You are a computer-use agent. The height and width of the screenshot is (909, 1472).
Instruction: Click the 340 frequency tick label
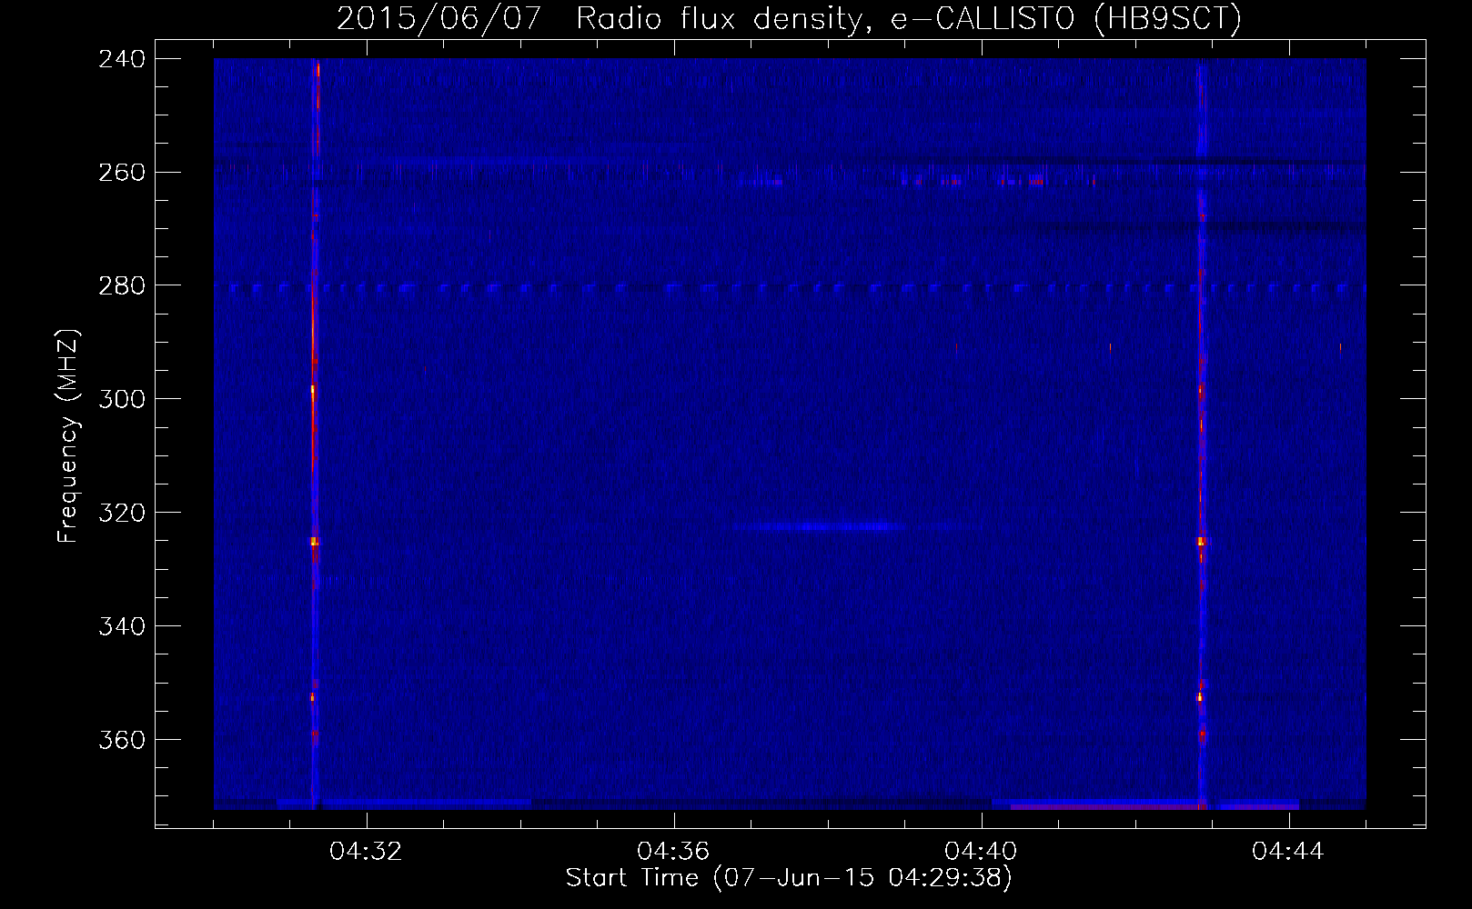pyautogui.click(x=122, y=626)
